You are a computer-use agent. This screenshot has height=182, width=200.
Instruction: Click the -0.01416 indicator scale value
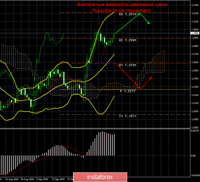195,175
